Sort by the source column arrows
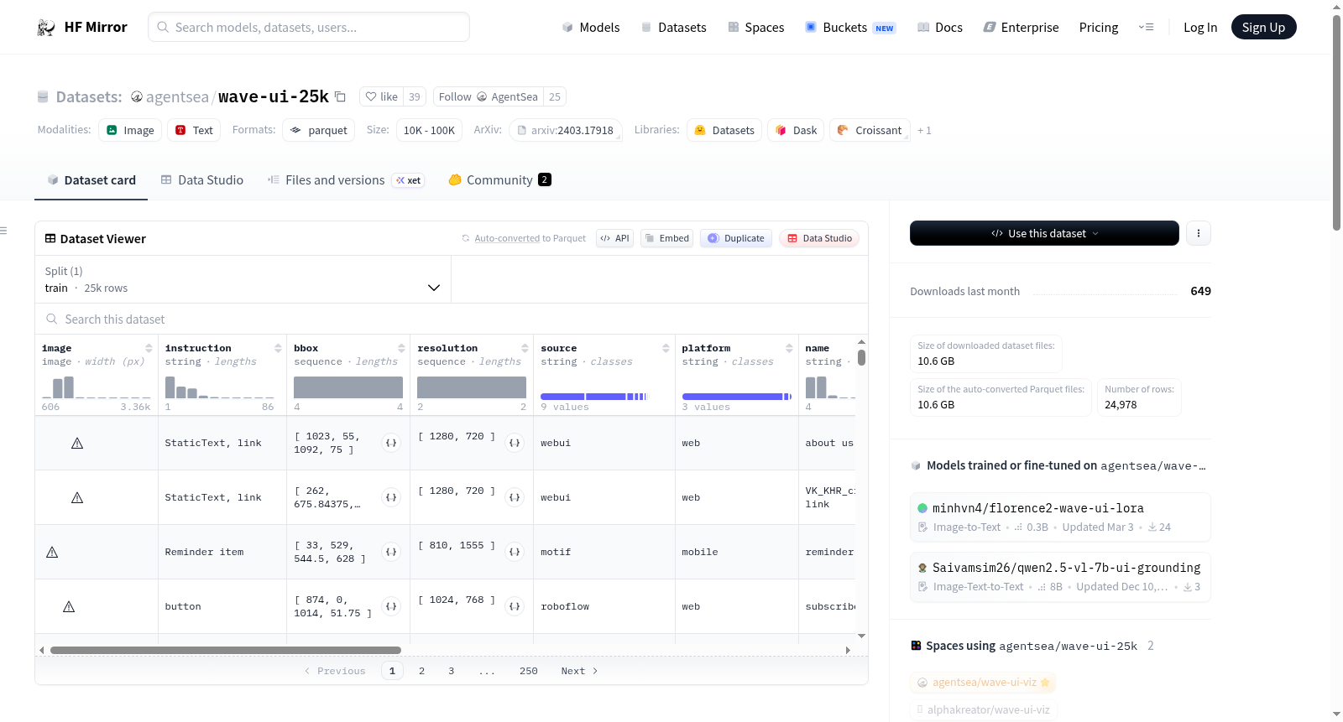Image resolution: width=1343 pixels, height=722 pixels. point(666,348)
